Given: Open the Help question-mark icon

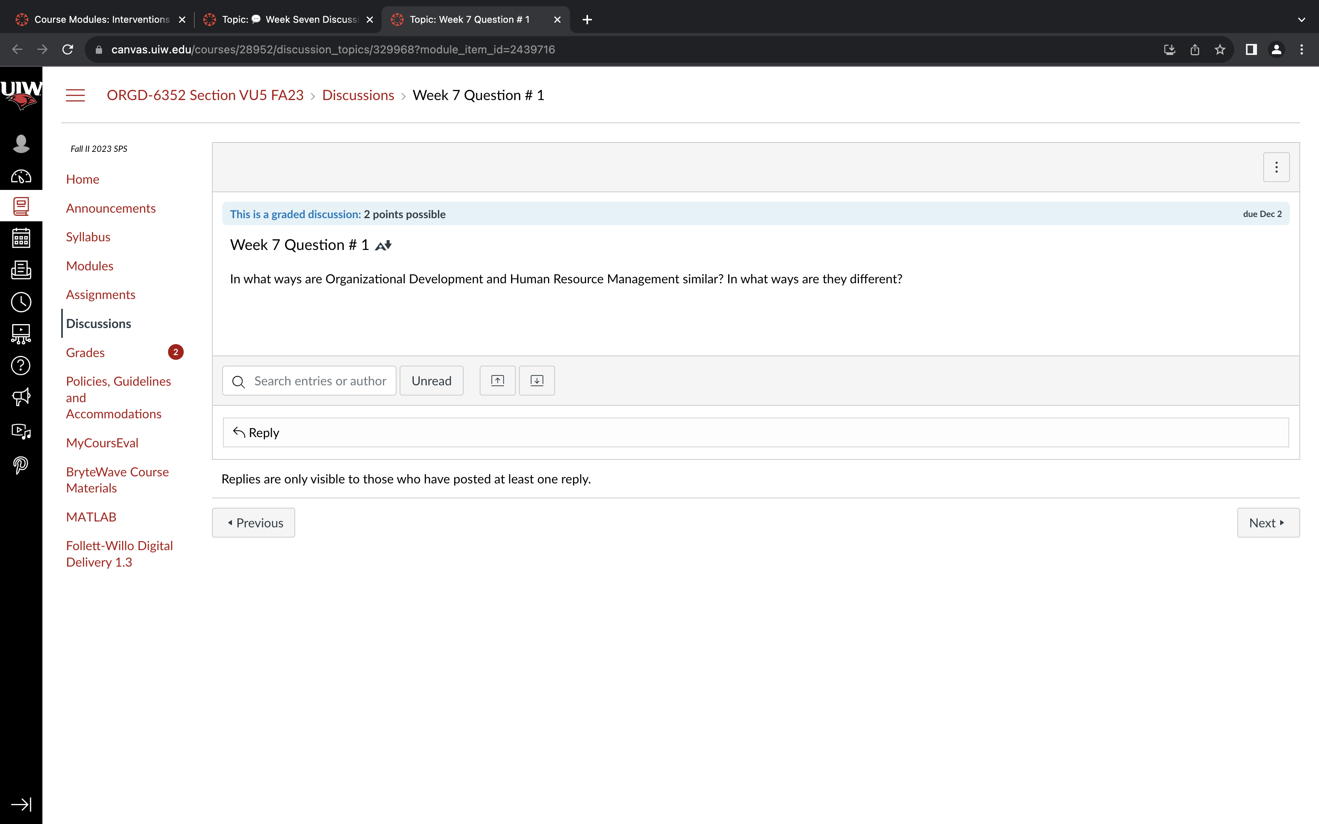Looking at the screenshot, I should (x=21, y=366).
